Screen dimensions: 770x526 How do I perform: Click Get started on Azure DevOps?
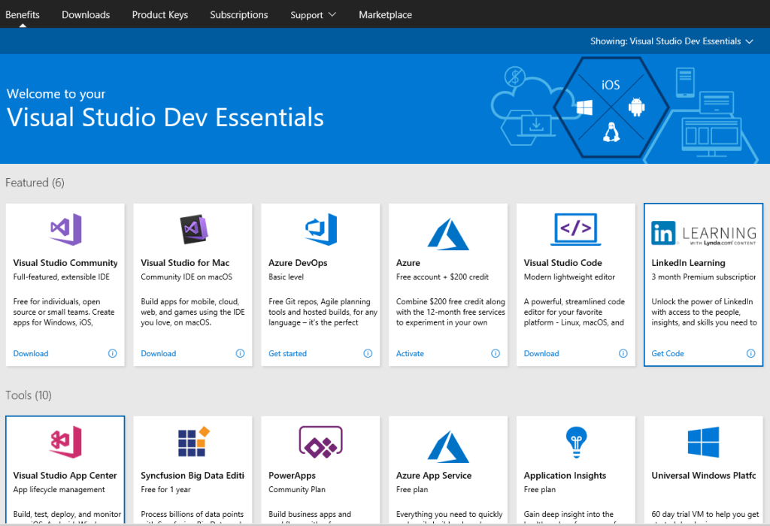click(x=288, y=353)
